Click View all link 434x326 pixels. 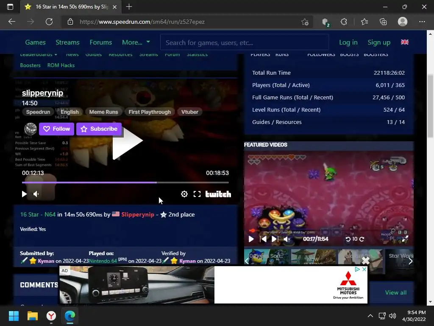tap(396, 292)
